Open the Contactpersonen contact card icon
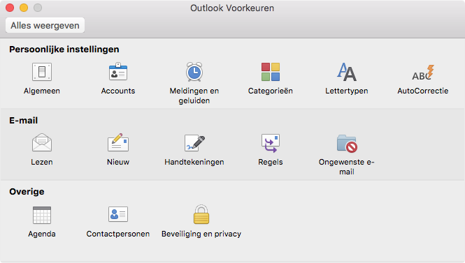The width and height of the screenshot is (465, 263). (x=118, y=214)
